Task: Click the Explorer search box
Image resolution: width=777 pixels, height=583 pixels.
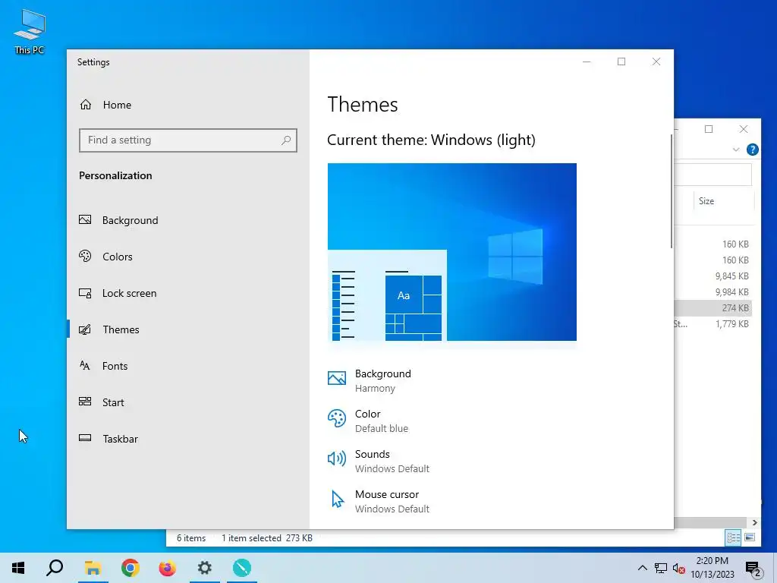Action: 713,175
